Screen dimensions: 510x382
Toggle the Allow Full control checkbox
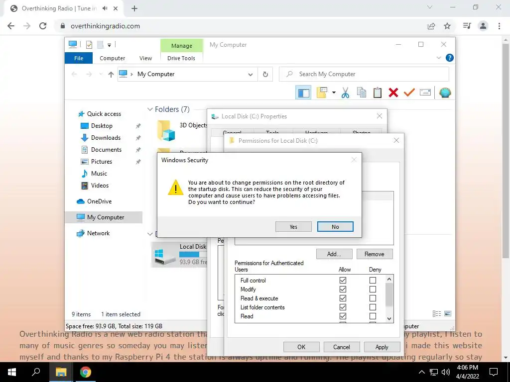click(343, 280)
